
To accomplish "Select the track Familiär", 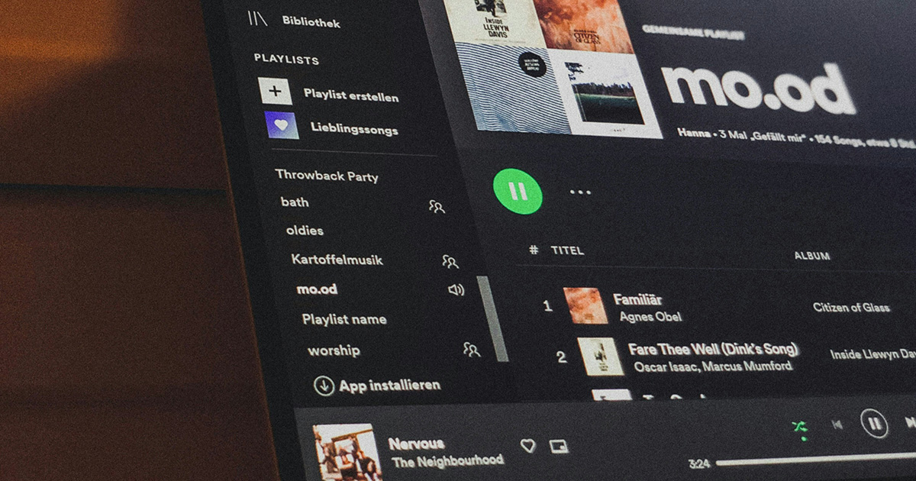I will coord(637,299).
